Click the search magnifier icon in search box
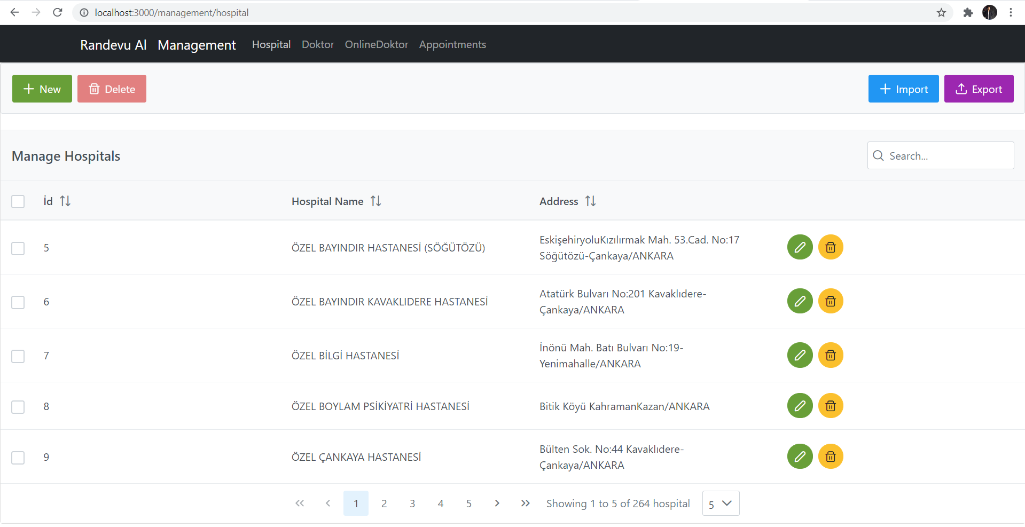The width and height of the screenshot is (1025, 527). coord(878,155)
